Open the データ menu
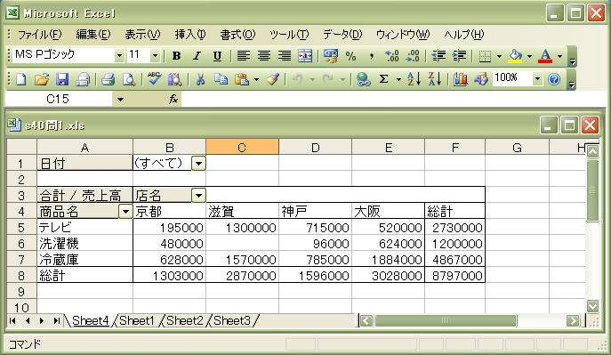611x355 pixels. (342, 35)
